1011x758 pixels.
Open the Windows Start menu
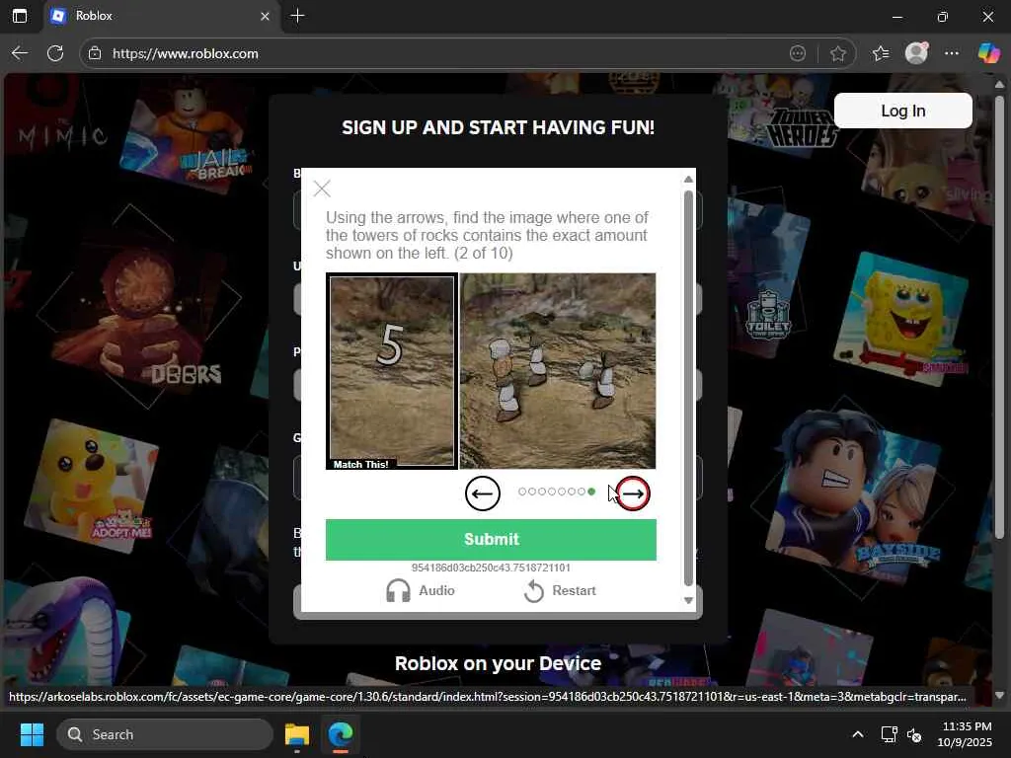[32, 734]
